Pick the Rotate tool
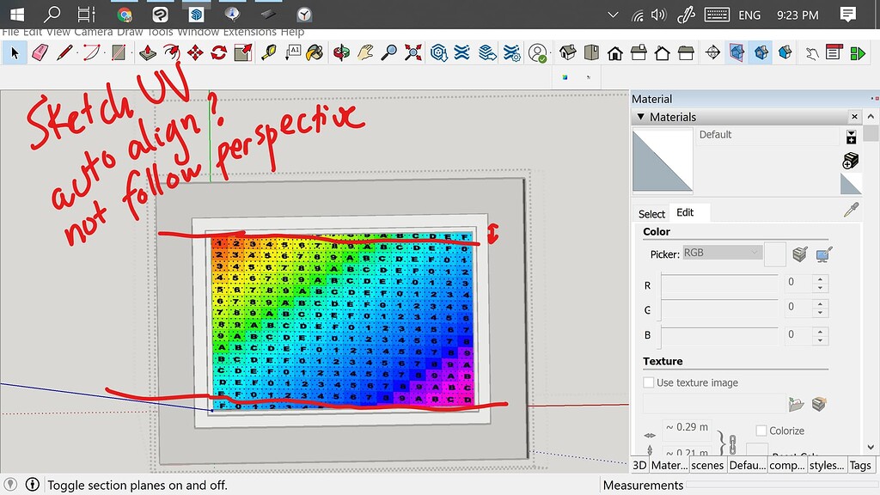 [x=217, y=52]
